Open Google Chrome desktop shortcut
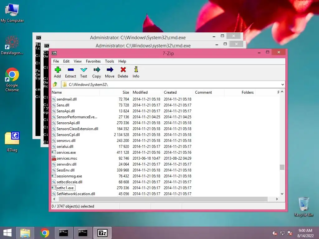This screenshot has width=319, height=239. (x=12, y=80)
